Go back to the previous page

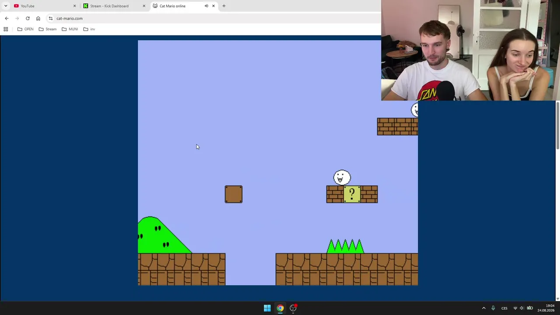pos(7,18)
